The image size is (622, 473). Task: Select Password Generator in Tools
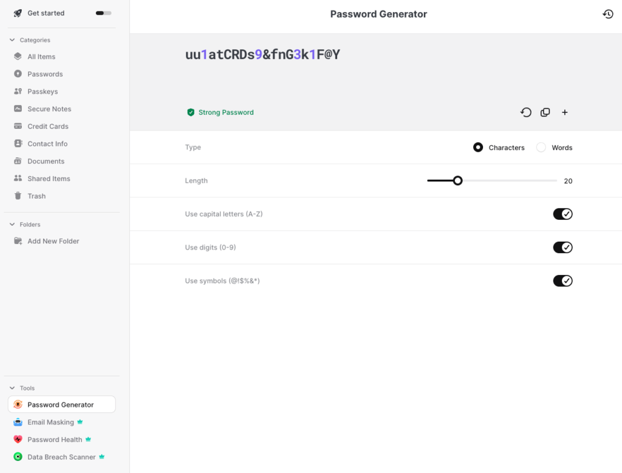[61, 405]
